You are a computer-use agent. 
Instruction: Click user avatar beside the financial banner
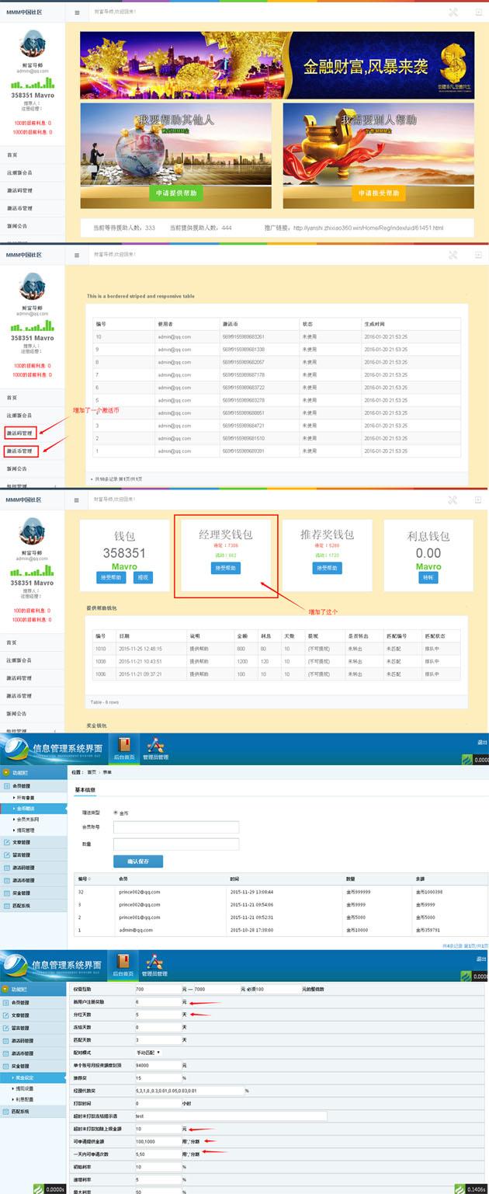(33, 44)
